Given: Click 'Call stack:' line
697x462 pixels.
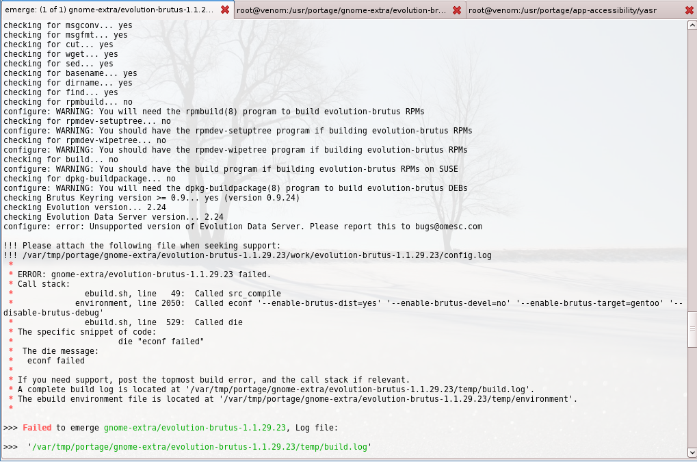Looking at the screenshot, I should [x=44, y=284].
